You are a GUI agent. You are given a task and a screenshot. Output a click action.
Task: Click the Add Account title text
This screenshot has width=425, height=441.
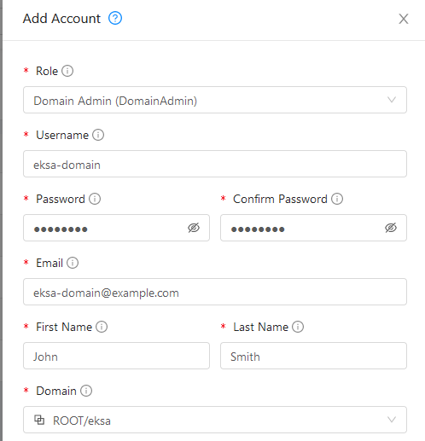coord(61,19)
